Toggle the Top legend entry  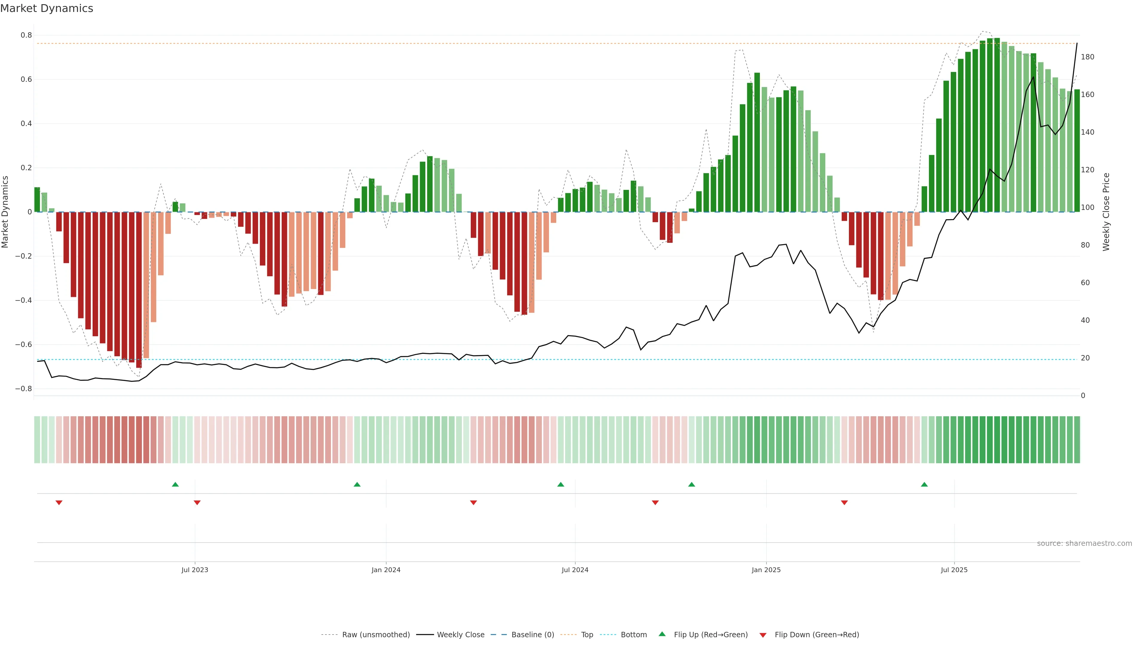point(587,635)
